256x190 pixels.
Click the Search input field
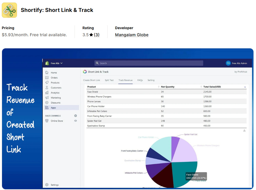[x=149, y=63]
